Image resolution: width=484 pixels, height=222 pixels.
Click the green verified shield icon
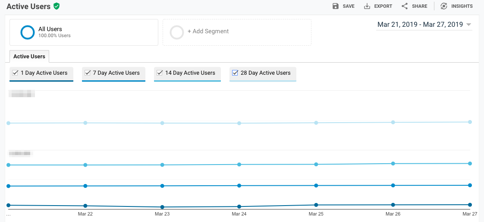click(x=57, y=6)
